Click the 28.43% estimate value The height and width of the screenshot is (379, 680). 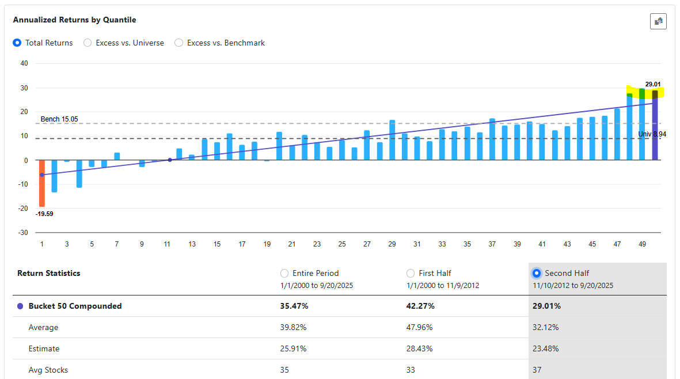419,348
